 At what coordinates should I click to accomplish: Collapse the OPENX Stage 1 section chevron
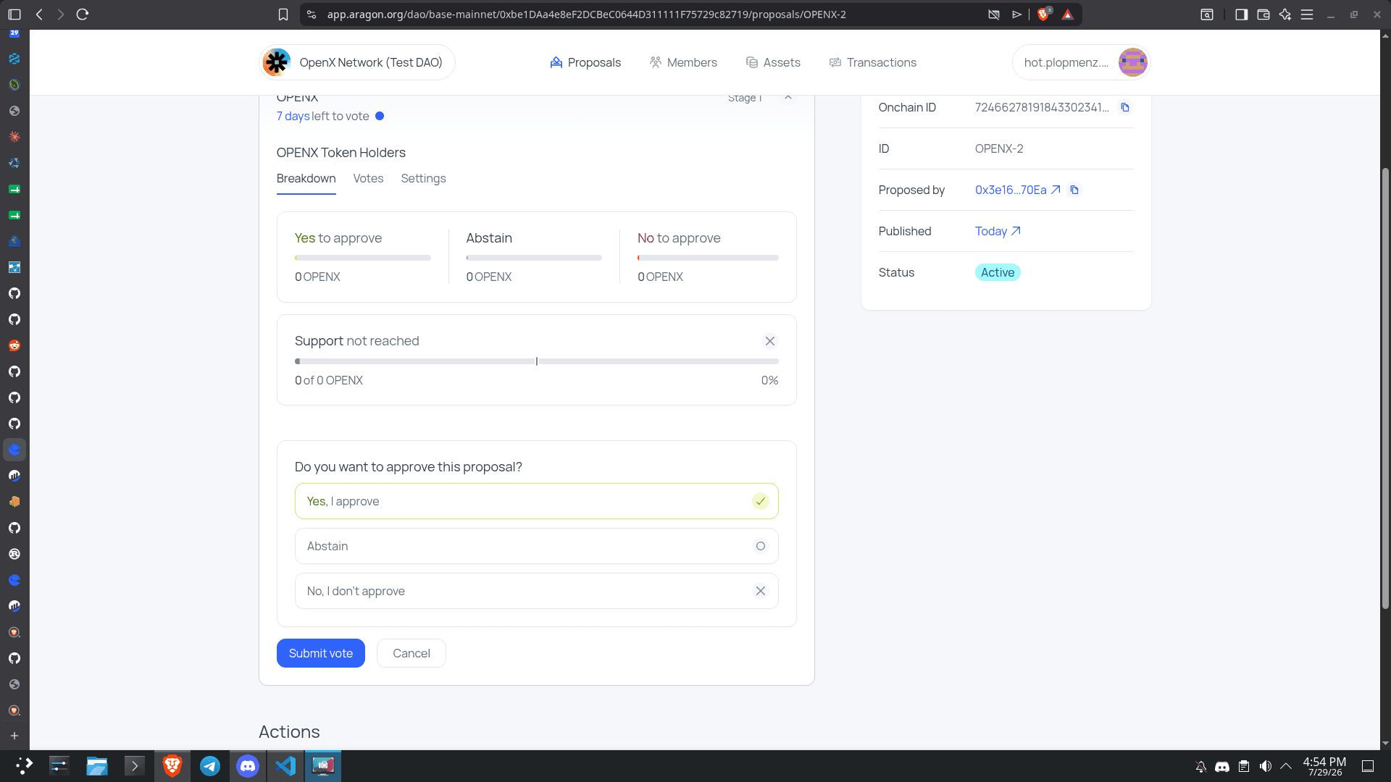[x=788, y=98]
